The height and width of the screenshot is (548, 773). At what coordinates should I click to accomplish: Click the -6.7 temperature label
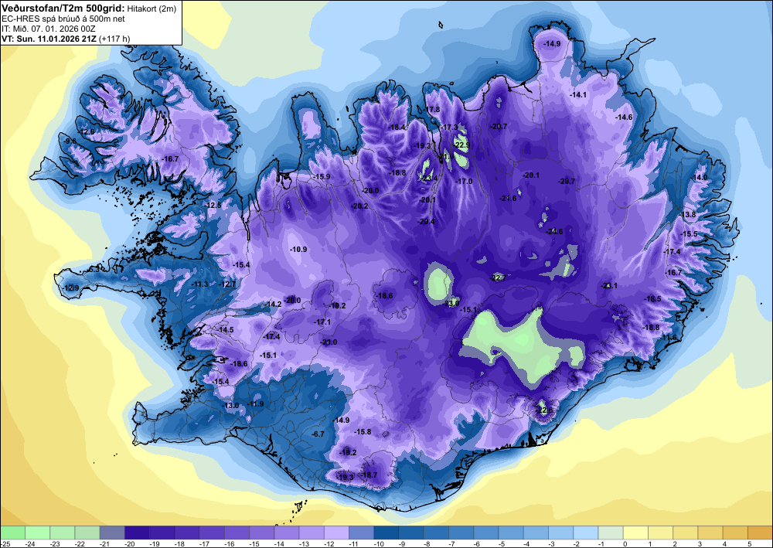[x=318, y=434]
